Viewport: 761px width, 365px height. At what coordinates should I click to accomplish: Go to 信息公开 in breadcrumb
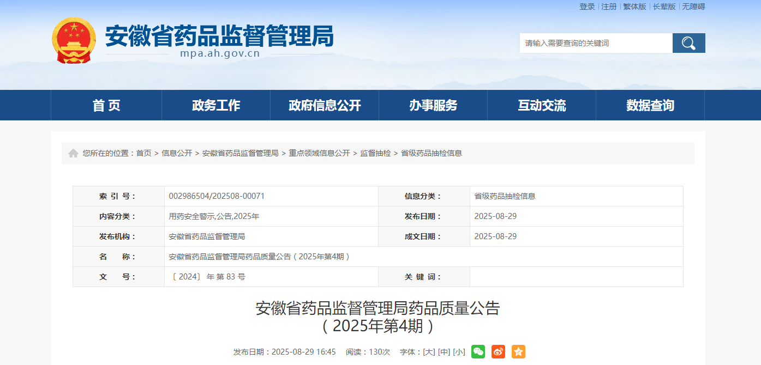click(177, 153)
